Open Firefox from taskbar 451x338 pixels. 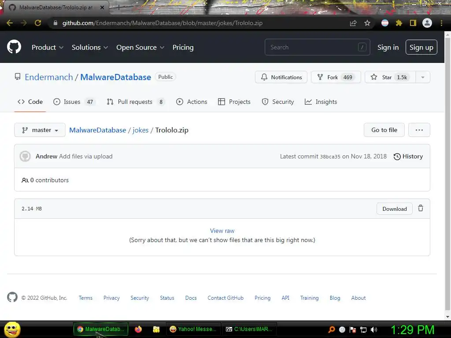[x=138, y=329]
